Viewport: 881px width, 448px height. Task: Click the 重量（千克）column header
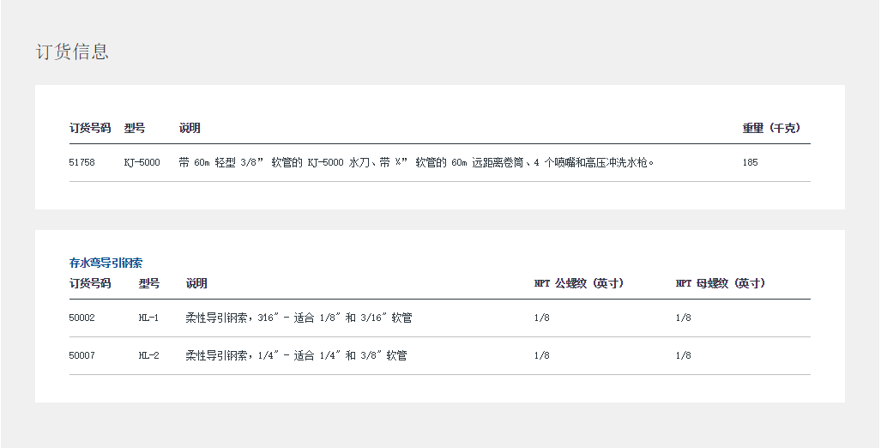point(771,128)
